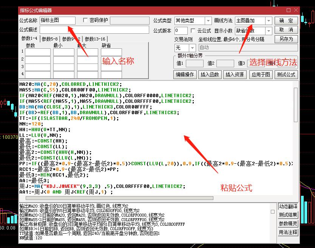Open the 显示小数 dropdown
Screen dimensions: 315x248
(x=268, y=31)
